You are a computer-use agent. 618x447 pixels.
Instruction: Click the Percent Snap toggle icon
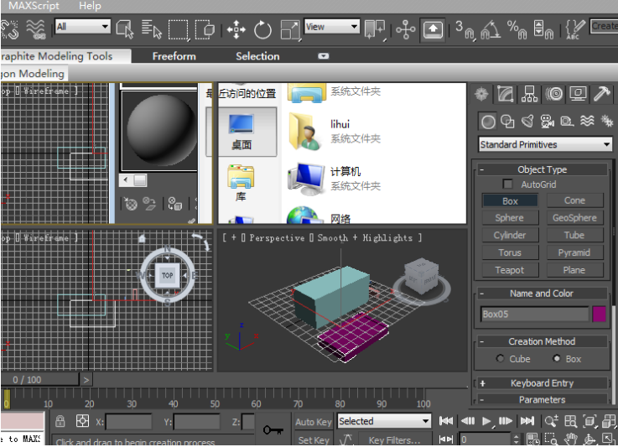coord(517,30)
